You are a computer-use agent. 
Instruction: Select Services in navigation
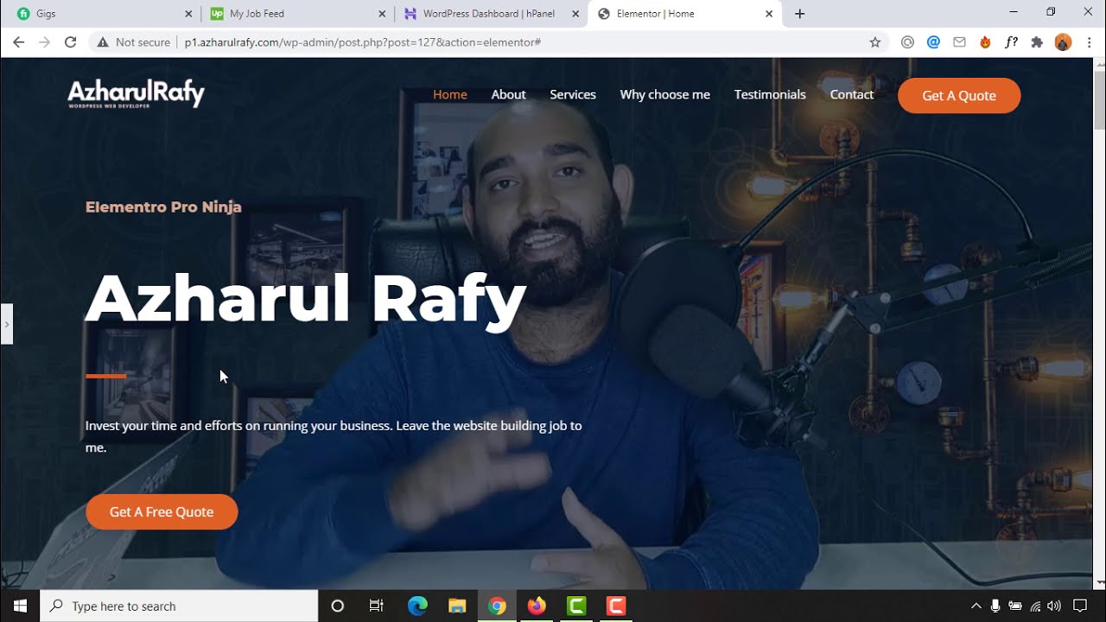(x=573, y=95)
